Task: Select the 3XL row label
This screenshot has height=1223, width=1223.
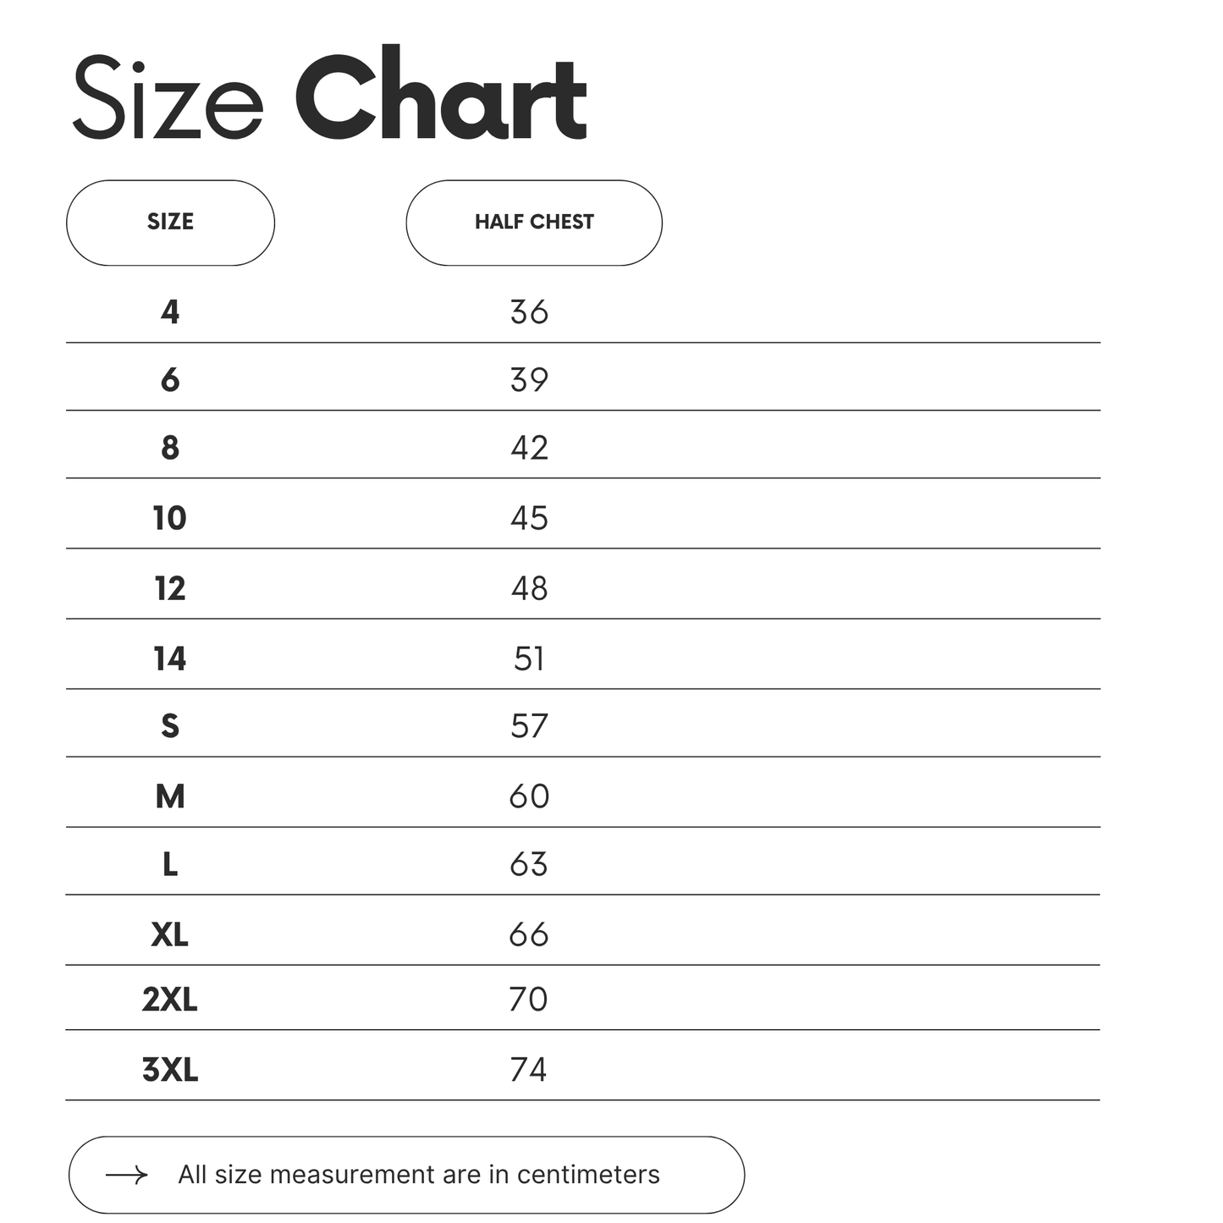Action: [x=169, y=1070]
